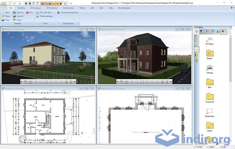Click the Save All button
This screenshot has width=235, height=149.
[18, 16]
